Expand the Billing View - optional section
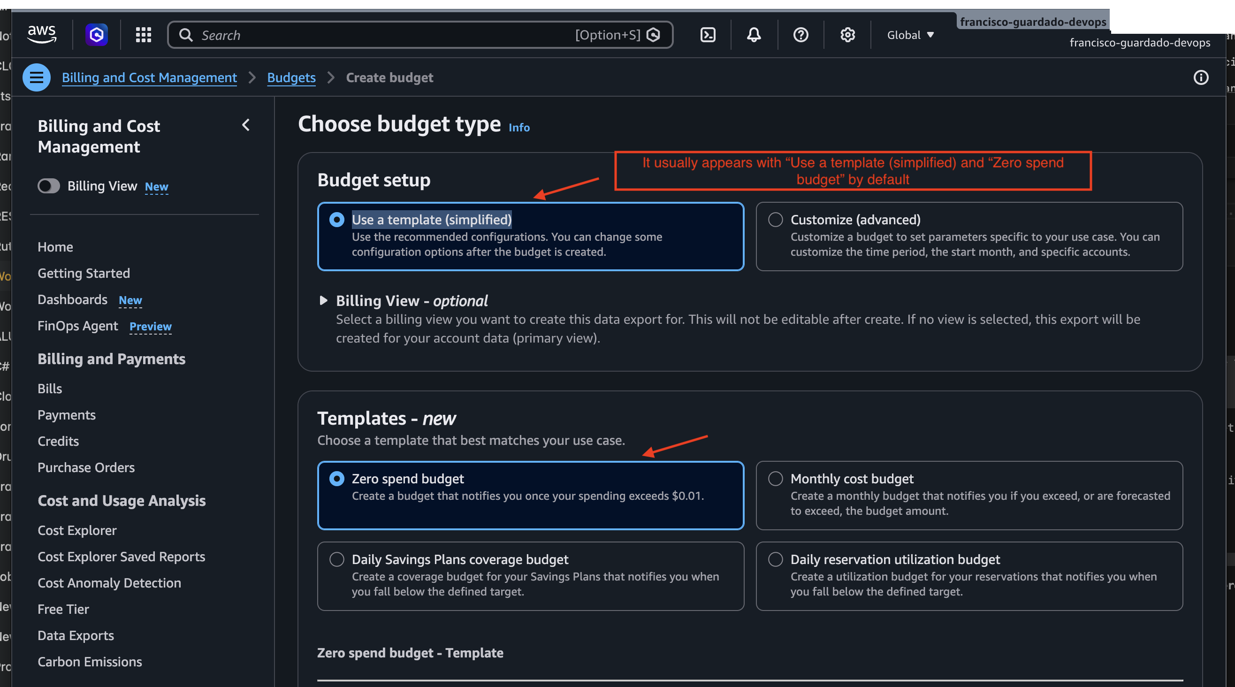 (324, 301)
